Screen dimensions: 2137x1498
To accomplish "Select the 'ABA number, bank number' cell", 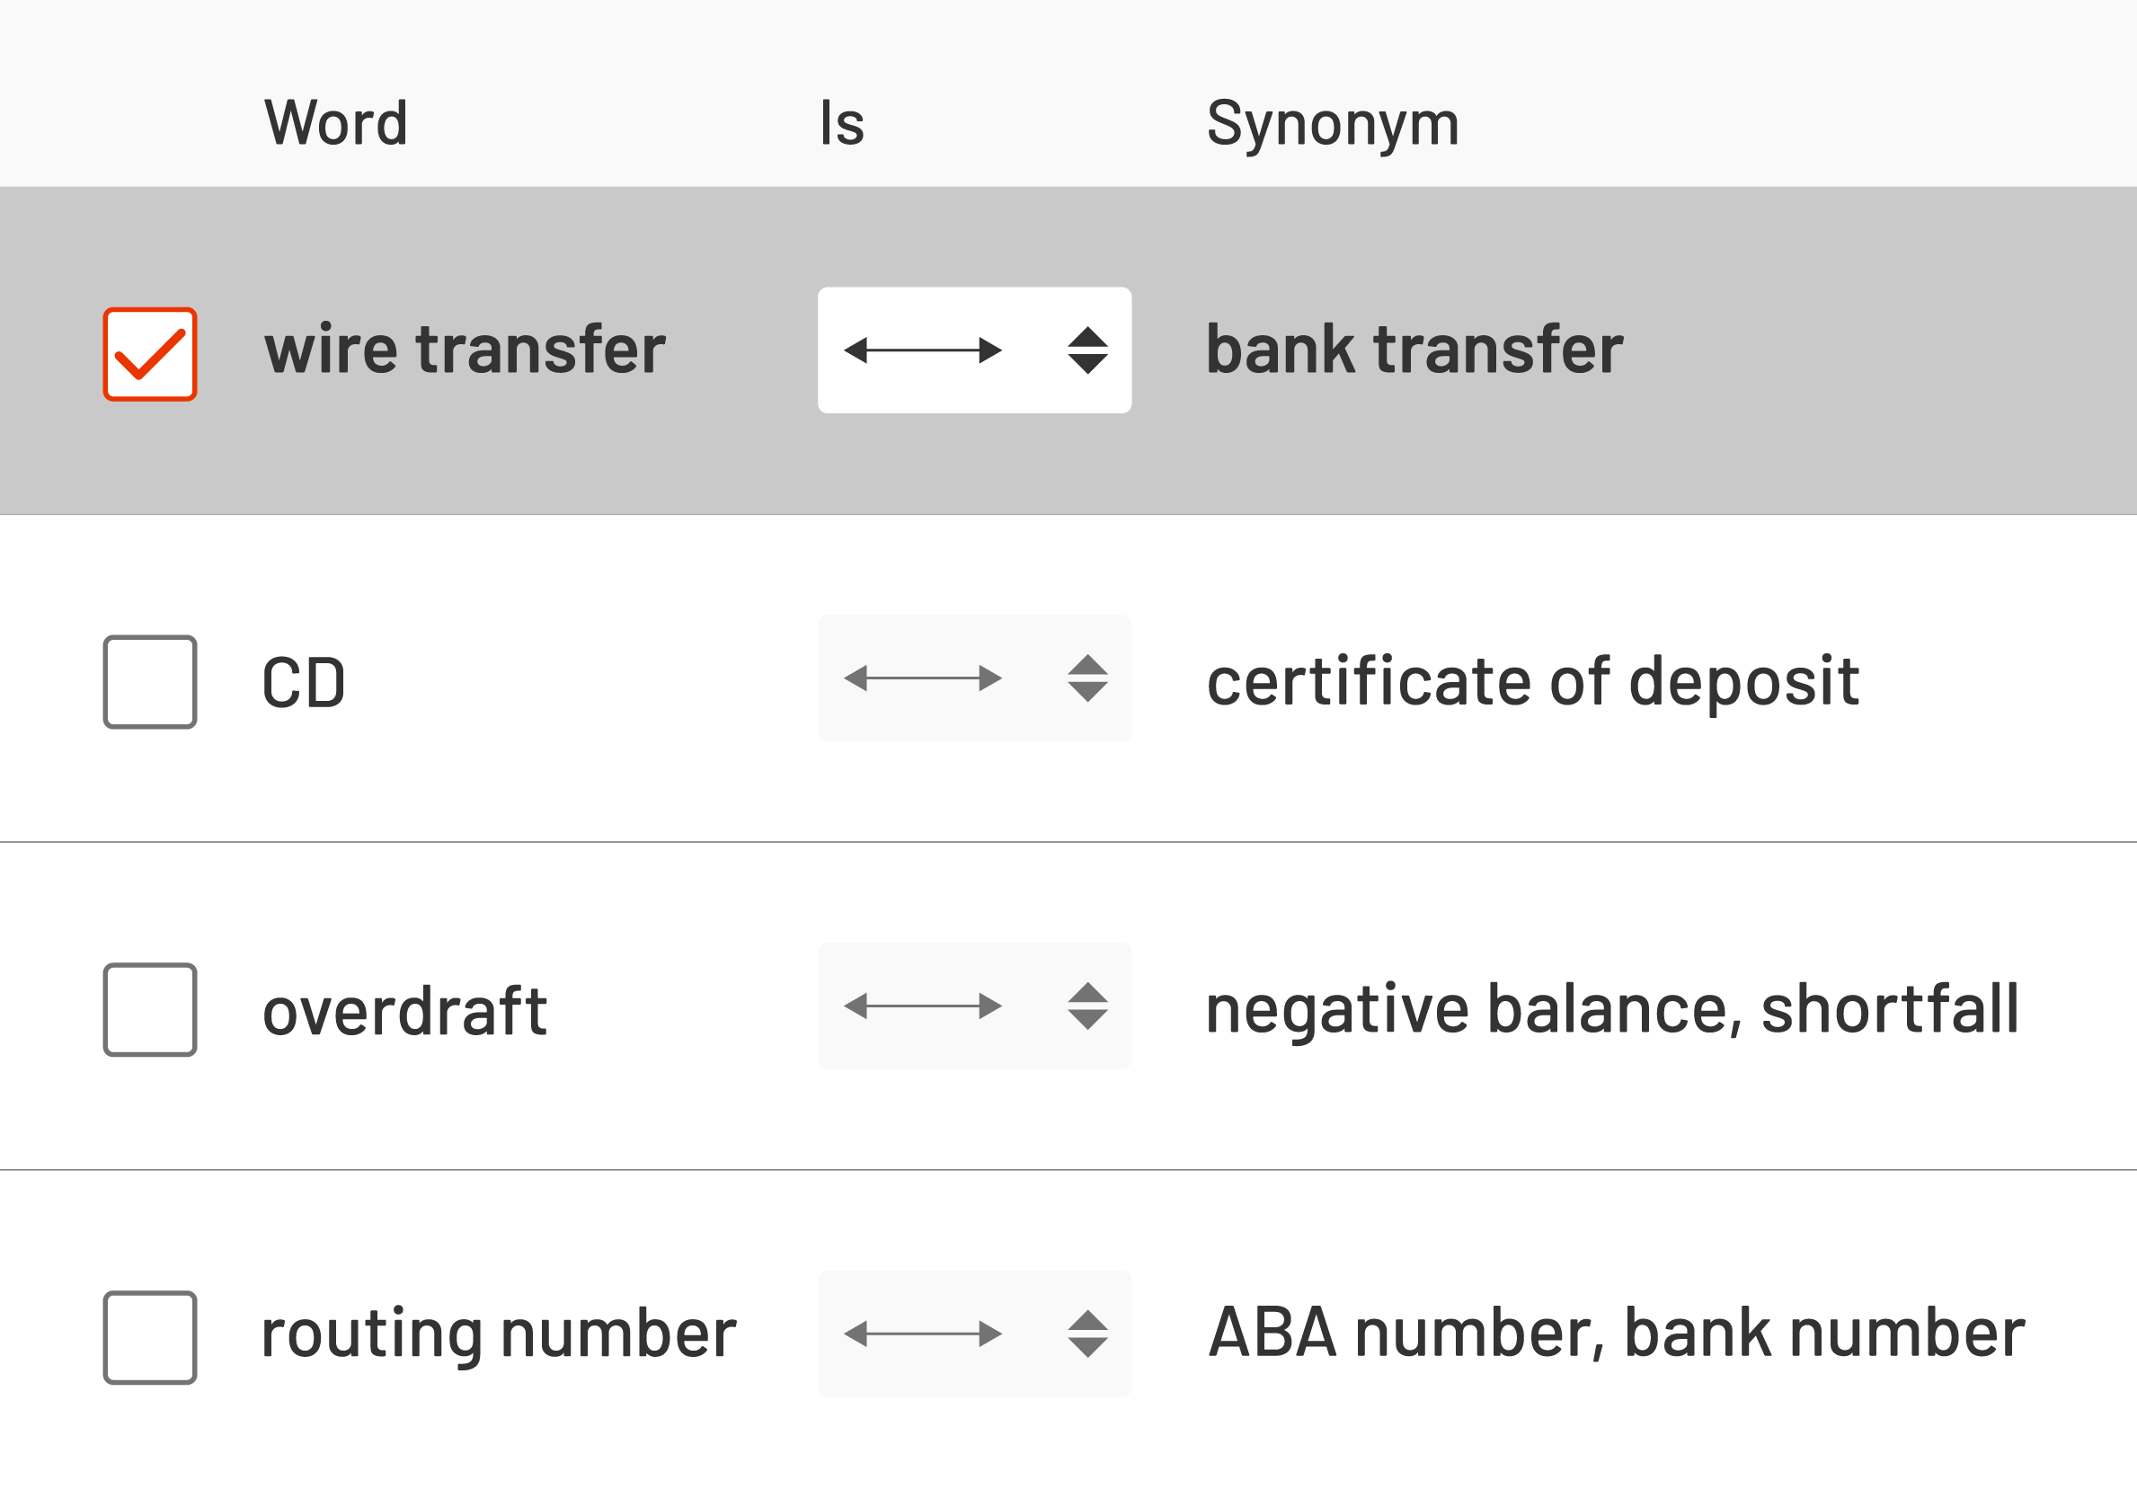I will [1616, 1333].
